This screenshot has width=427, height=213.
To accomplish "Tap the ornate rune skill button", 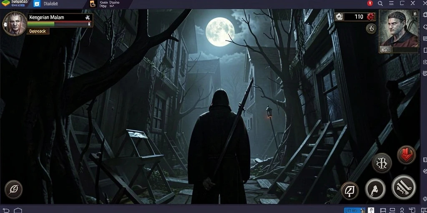I will pyautogui.click(x=382, y=163).
